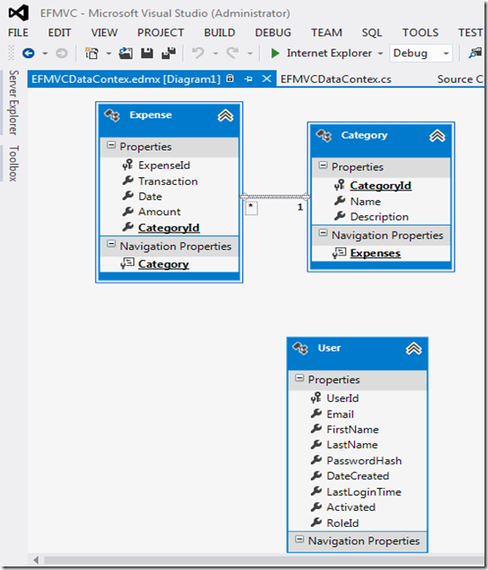Image resolution: width=488 pixels, height=570 pixels.
Task: Collapse Navigation Properties in Expense entity
Action: click(111, 244)
